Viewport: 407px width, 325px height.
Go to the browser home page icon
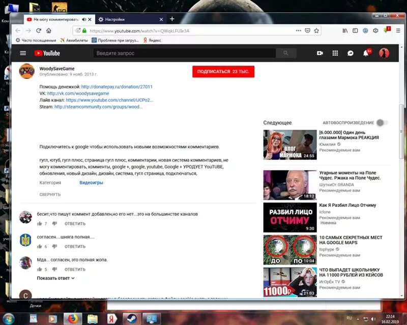click(x=49, y=30)
